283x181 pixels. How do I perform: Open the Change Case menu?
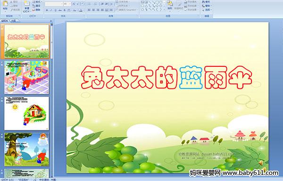[75, 10]
